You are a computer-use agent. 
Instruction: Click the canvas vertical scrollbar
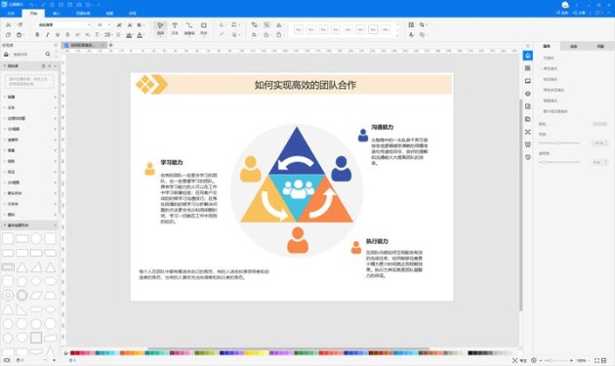pyautogui.click(x=521, y=204)
